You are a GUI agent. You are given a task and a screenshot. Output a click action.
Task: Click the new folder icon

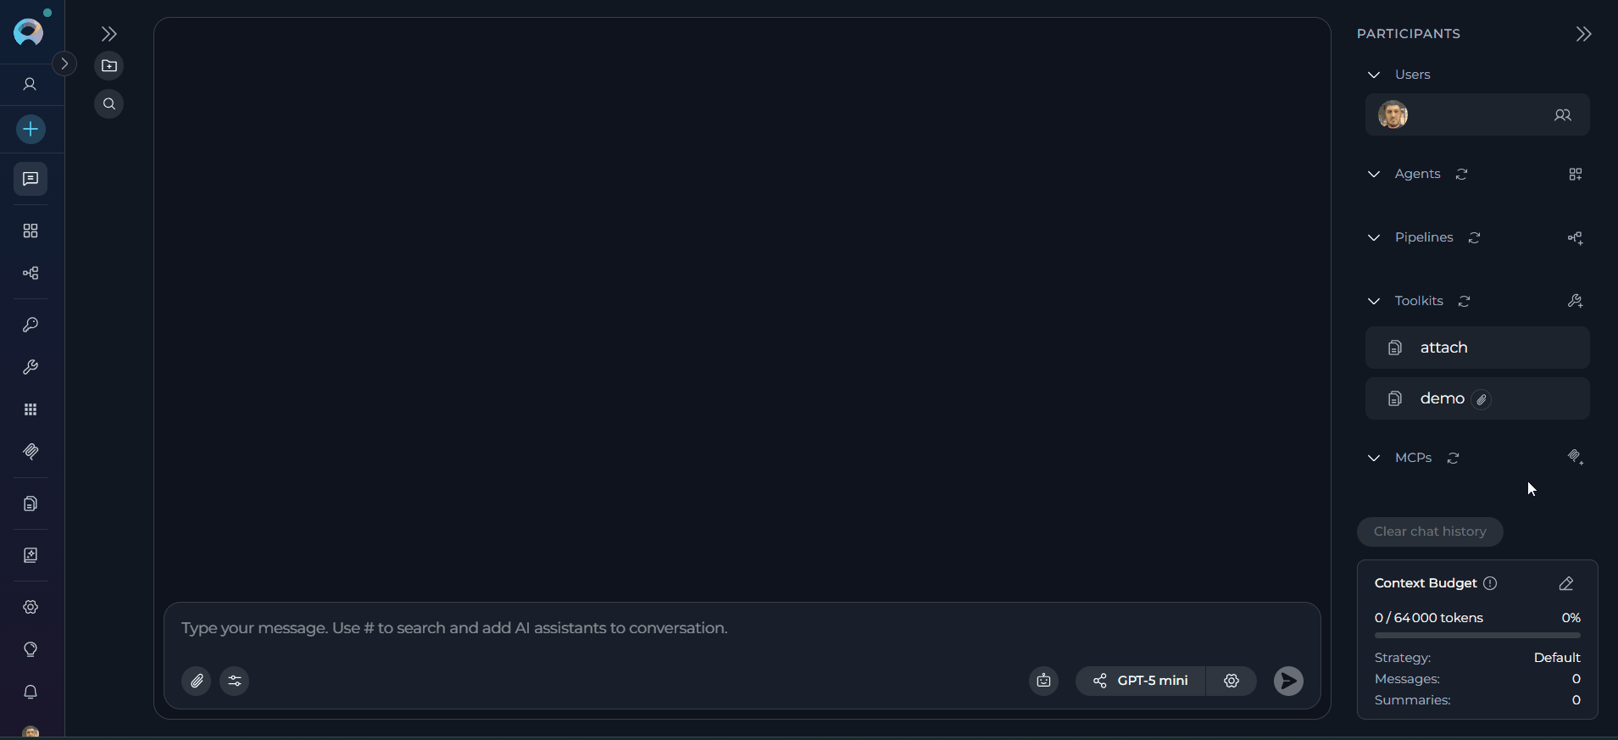pyautogui.click(x=109, y=66)
